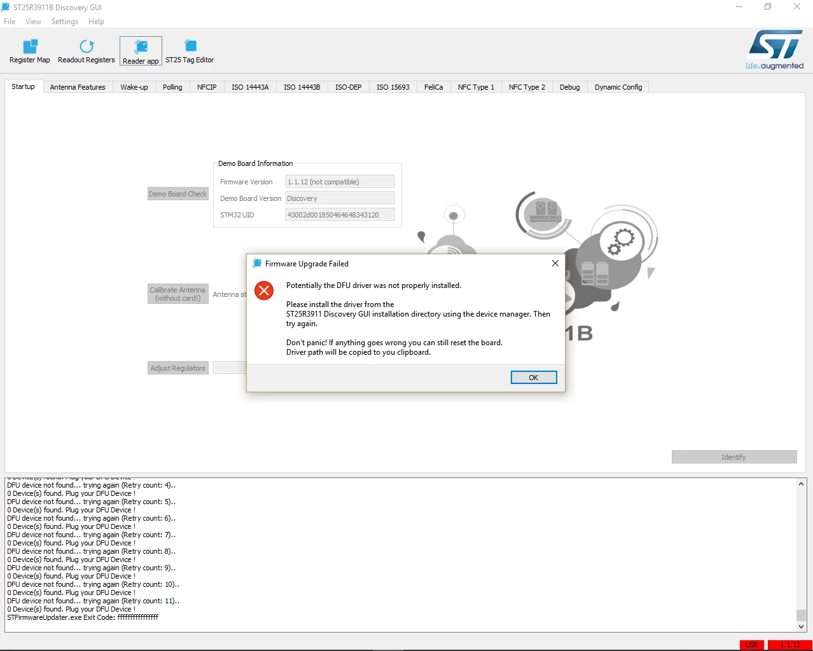
Task: Switch to the Wake-up tab
Action: click(x=134, y=87)
